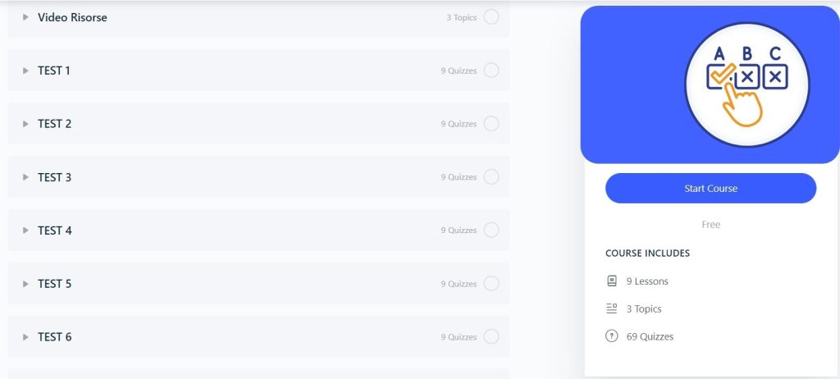Click the Topics list icon
This screenshot has width=840, height=379.
coord(611,308)
